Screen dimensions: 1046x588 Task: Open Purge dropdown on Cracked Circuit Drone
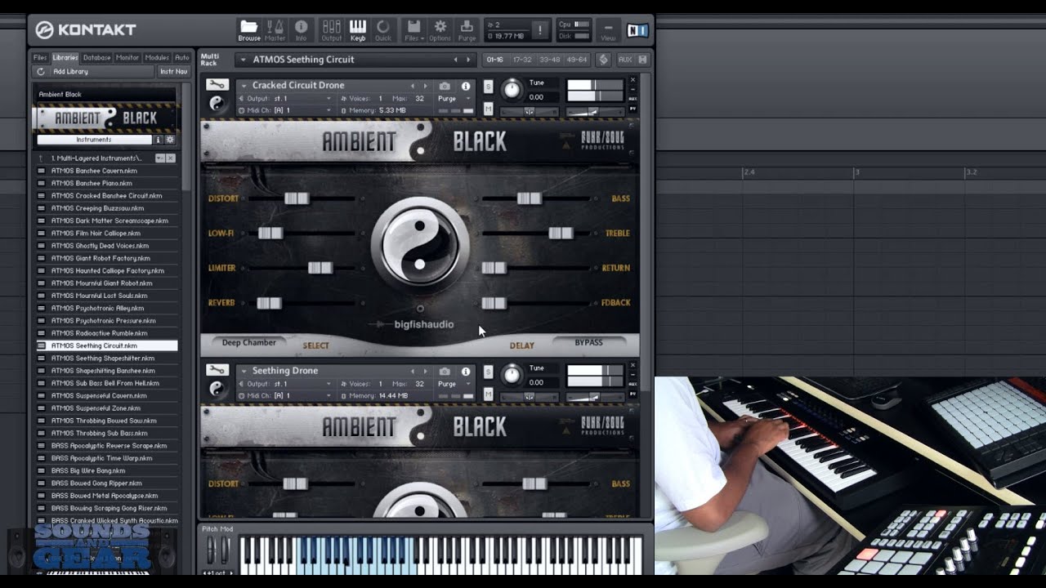(454, 99)
